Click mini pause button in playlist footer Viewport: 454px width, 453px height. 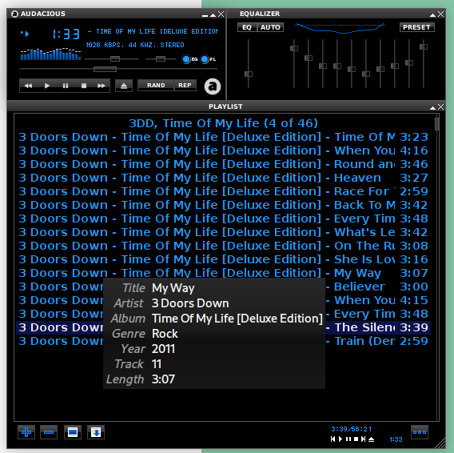[x=348, y=439]
